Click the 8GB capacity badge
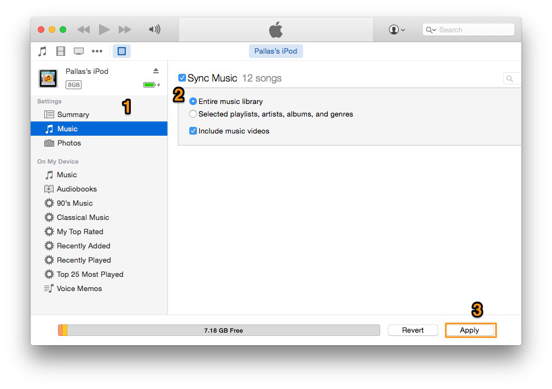The image size is (552, 389). pyautogui.click(x=73, y=85)
